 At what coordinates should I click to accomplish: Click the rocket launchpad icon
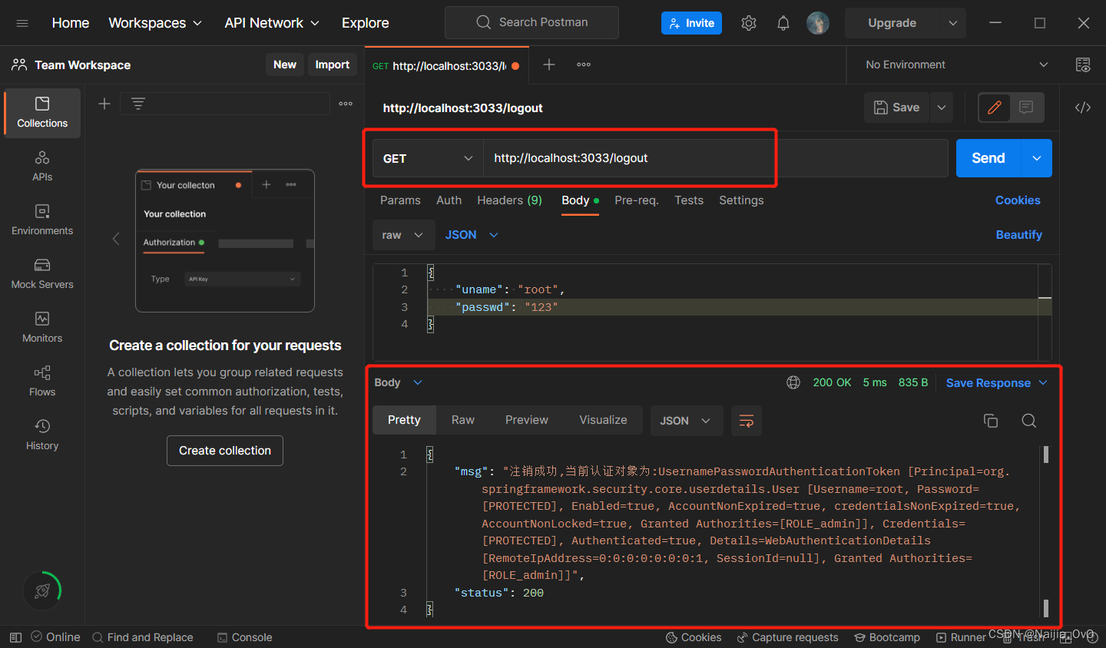pyautogui.click(x=42, y=590)
